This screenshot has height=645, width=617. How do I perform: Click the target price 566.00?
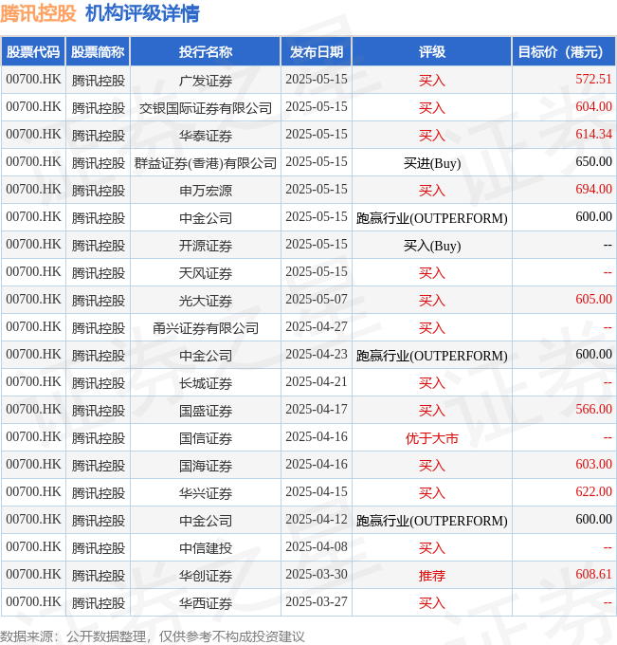(593, 410)
